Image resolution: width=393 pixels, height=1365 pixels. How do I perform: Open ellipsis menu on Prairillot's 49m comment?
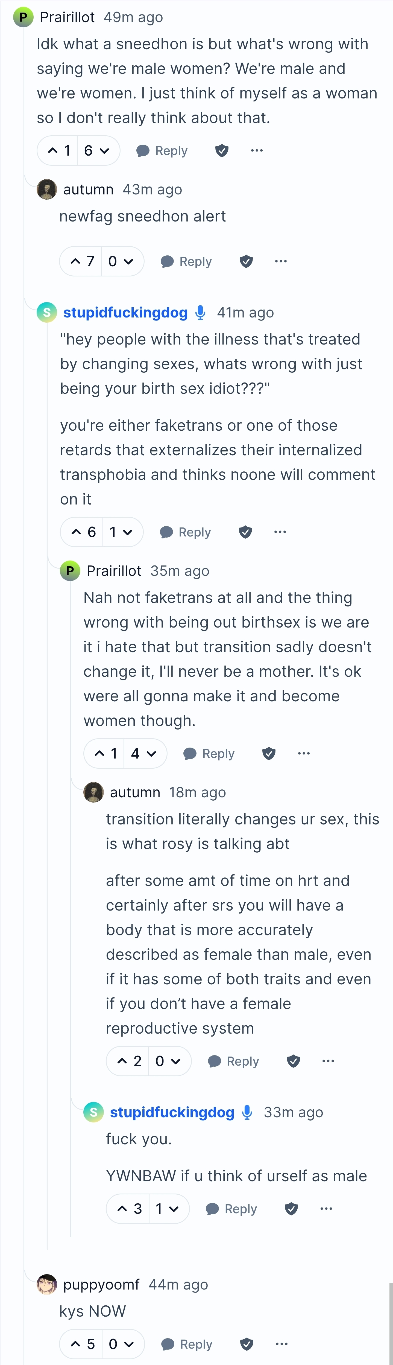pyautogui.click(x=257, y=151)
